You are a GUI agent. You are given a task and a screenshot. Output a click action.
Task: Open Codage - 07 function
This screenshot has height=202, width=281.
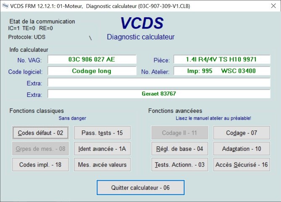pyautogui.click(x=242, y=133)
